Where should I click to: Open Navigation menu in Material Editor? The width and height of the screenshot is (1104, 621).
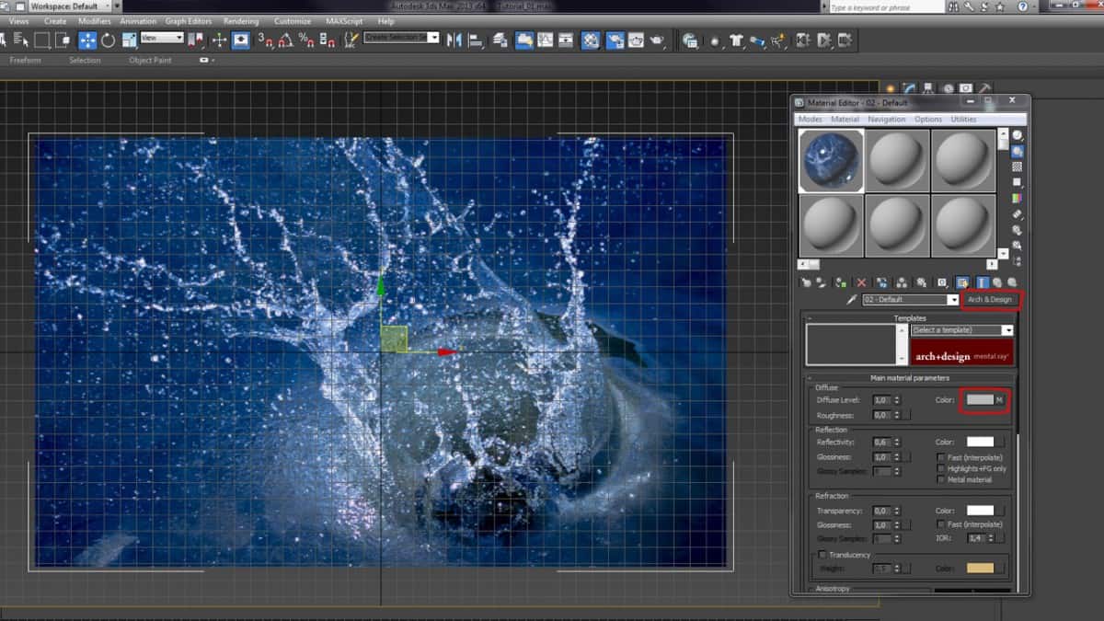pos(886,120)
